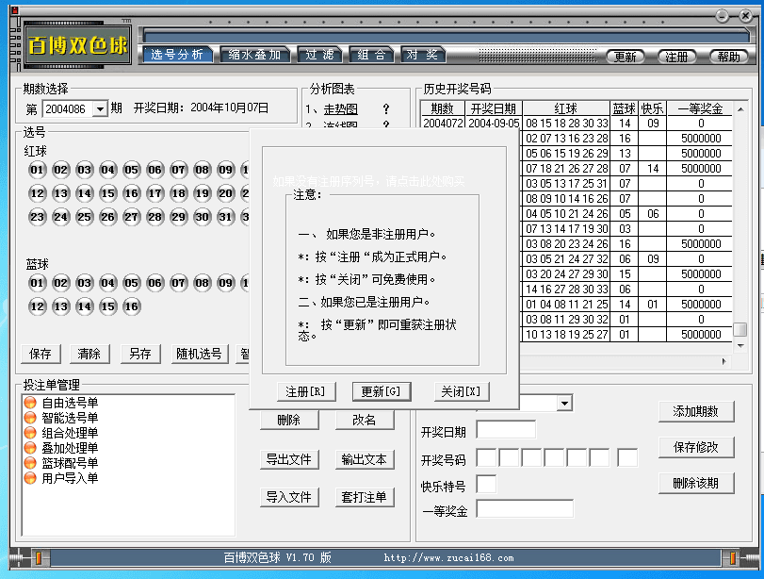Open the 过滤 tab
The height and width of the screenshot is (579, 764).
tap(319, 55)
